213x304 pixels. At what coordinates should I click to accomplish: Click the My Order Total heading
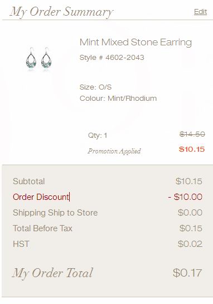pos(52,273)
